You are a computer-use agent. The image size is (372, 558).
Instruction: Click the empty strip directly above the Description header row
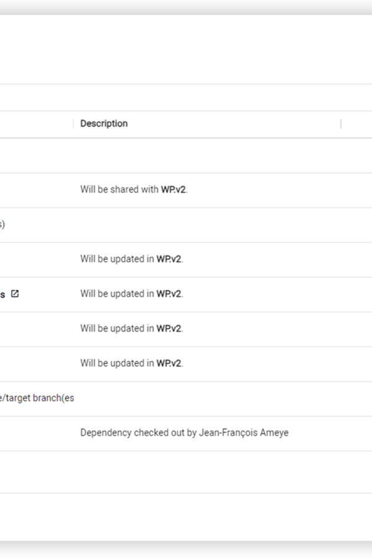[186, 97]
